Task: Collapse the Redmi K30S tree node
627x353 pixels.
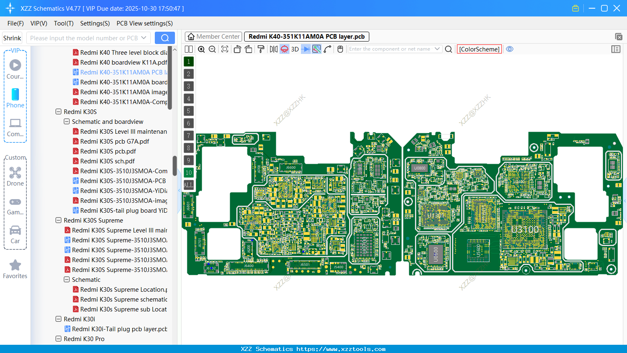Action: (x=58, y=111)
